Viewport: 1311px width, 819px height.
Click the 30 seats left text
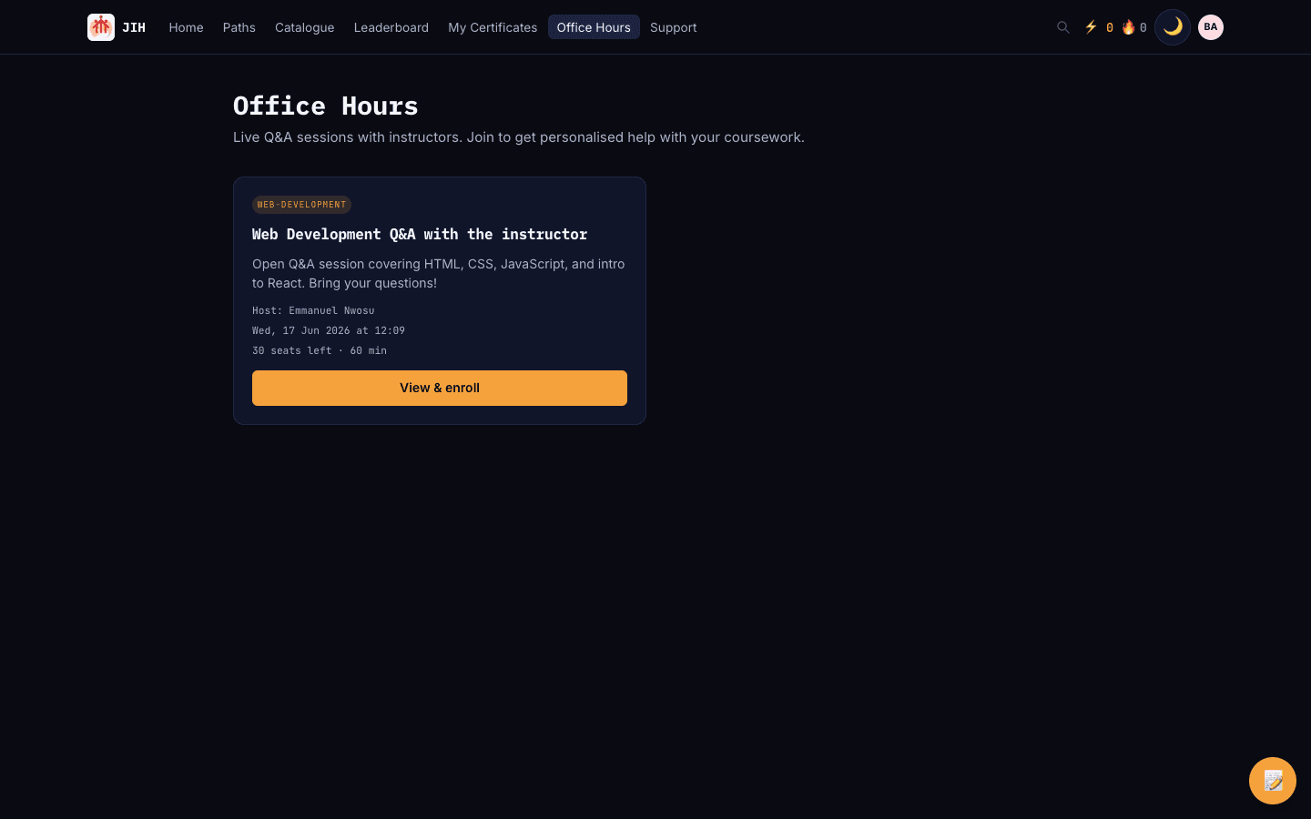tap(291, 350)
